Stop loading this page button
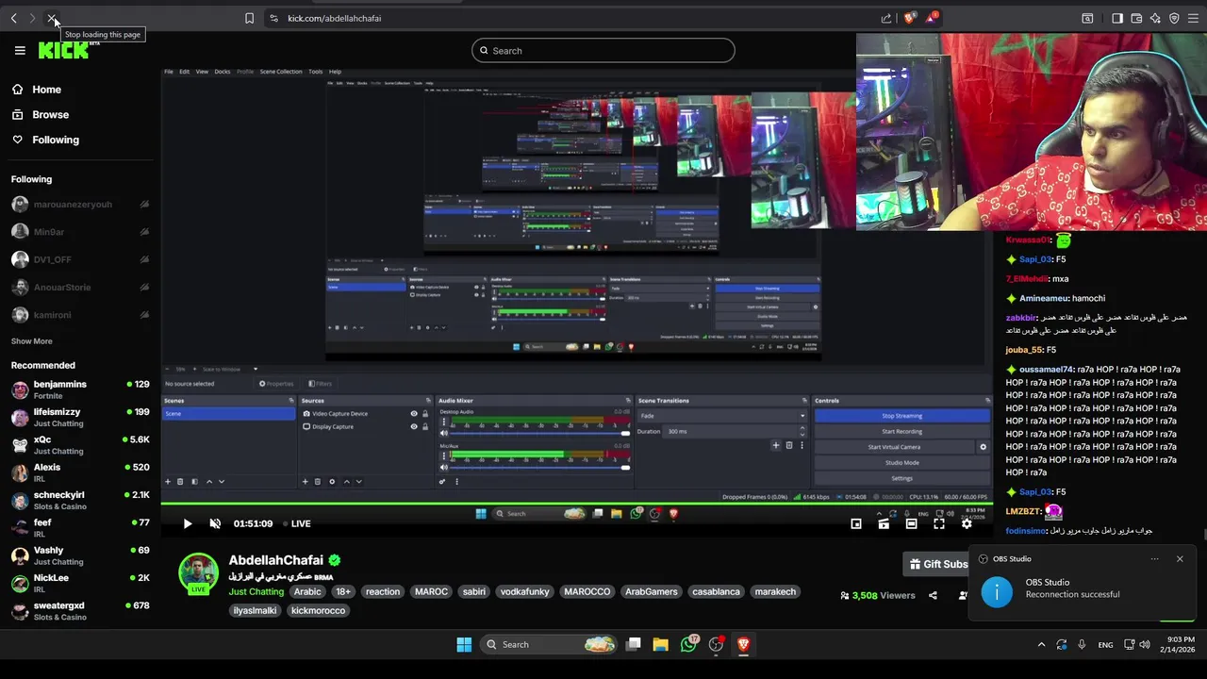The height and width of the screenshot is (679, 1207). 52,18
